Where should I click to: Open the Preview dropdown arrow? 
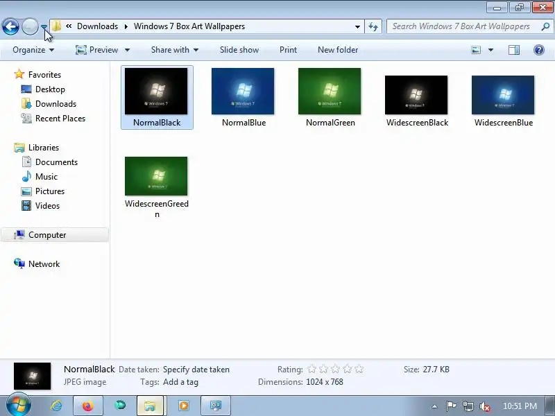[127, 50]
